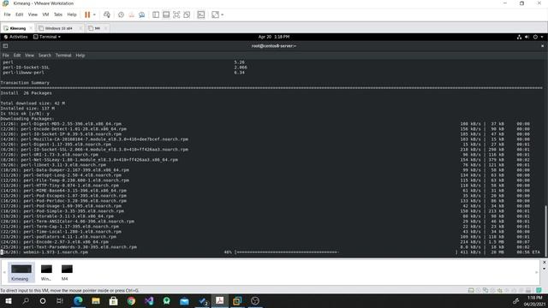548x308 pixels.
Task: Open File Explorer from taskbar
Action: 96,300
